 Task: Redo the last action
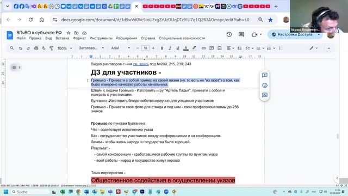click(28, 48)
